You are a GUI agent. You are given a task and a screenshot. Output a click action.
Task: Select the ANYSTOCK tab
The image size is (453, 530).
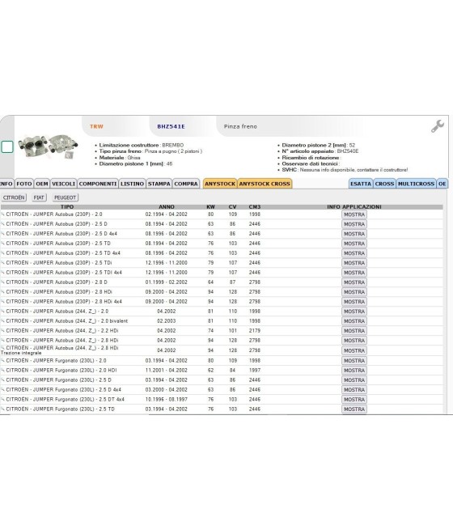(x=220, y=184)
